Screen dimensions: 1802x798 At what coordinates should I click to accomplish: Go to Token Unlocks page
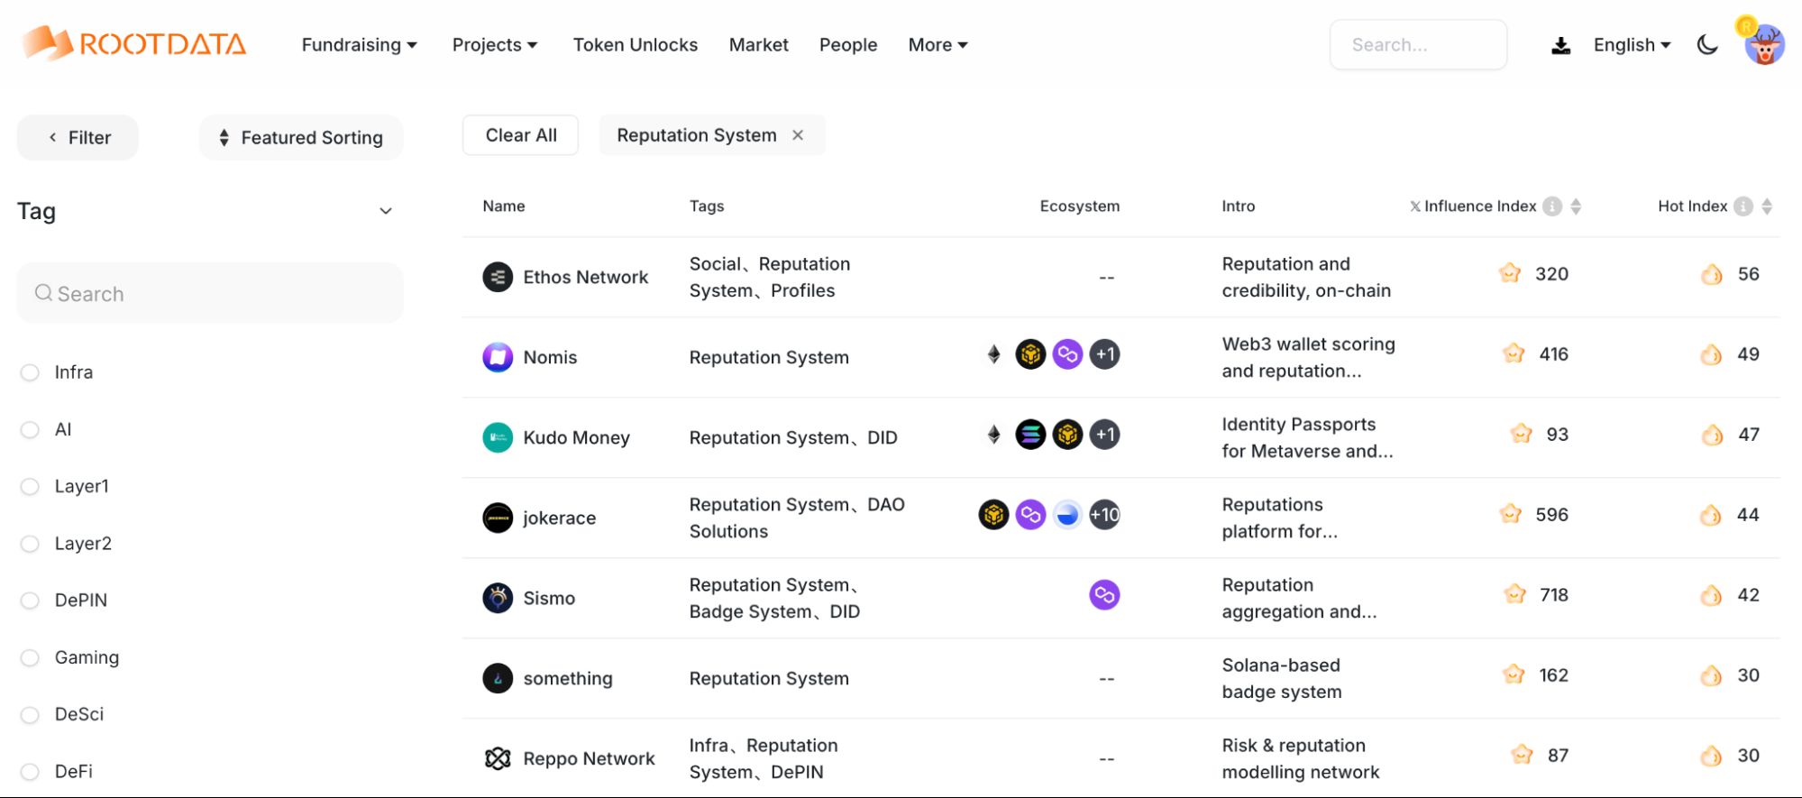click(x=636, y=45)
